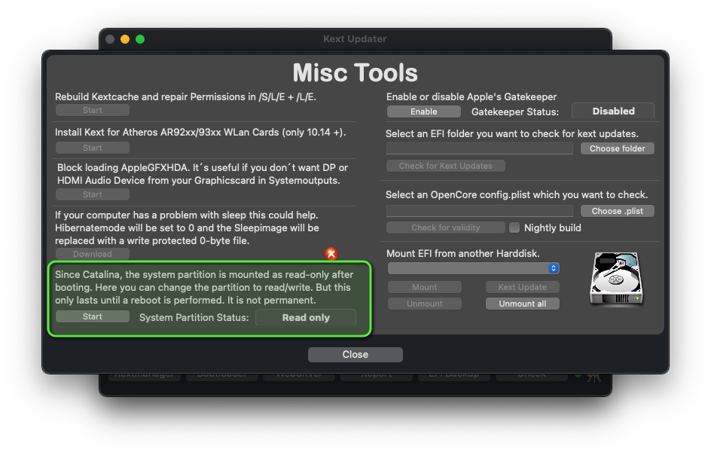Click Choose .plist button

point(617,211)
